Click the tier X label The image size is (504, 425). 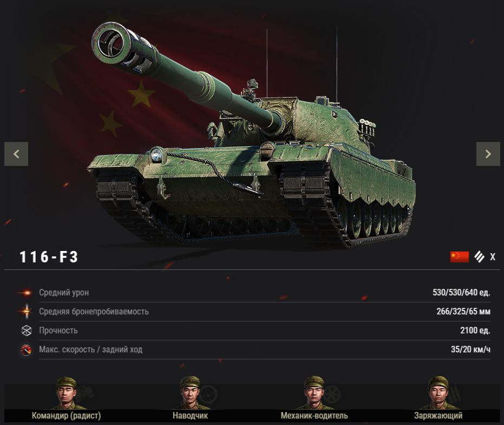[493, 257]
